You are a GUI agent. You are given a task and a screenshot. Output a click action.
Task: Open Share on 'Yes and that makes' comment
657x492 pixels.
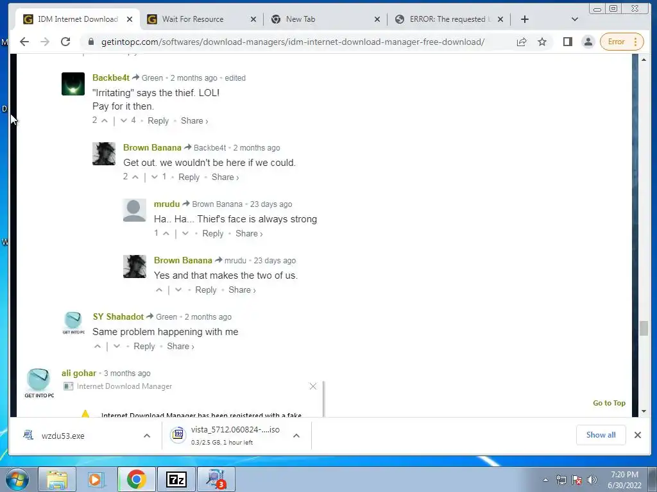coord(242,290)
